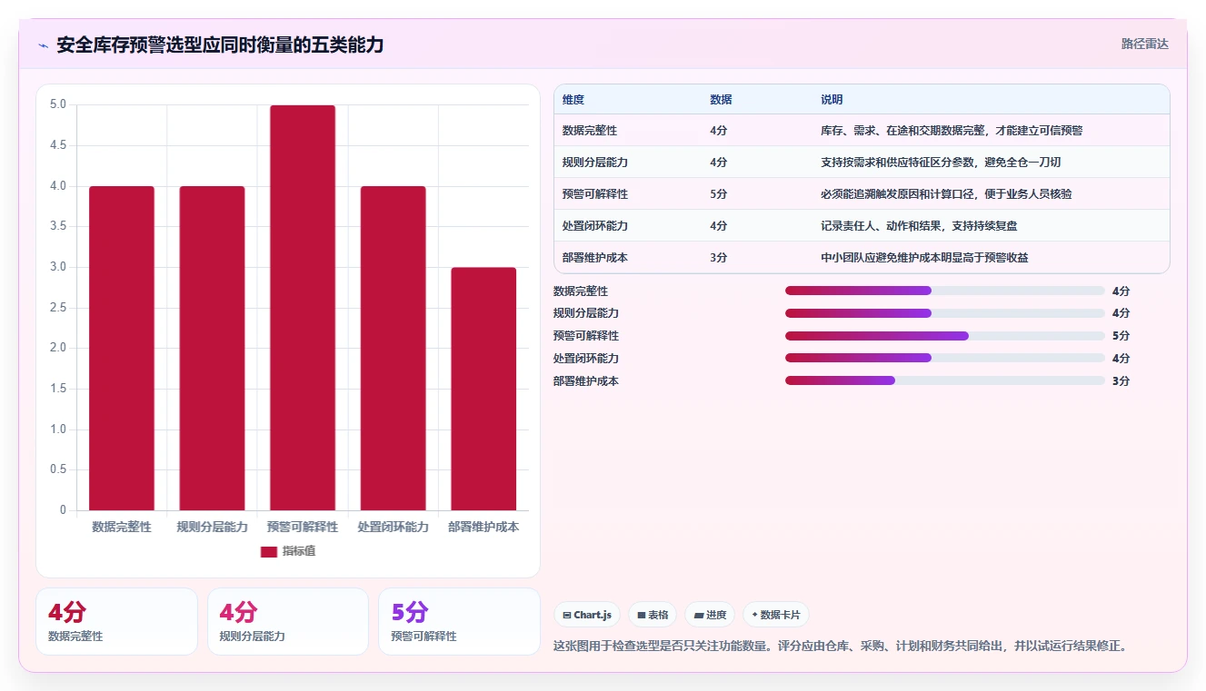
Task: Click the 路径雷达 label in header
Action: click(1144, 44)
